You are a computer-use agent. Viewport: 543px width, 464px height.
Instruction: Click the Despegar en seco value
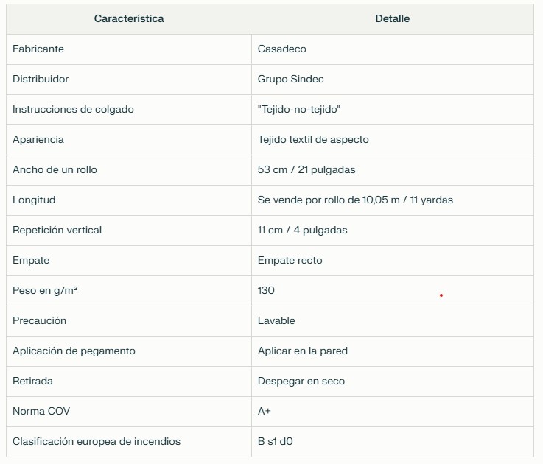[x=301, y=381]
